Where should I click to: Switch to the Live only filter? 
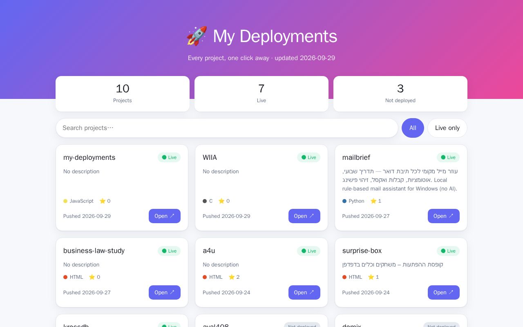(x=447, y=128)
